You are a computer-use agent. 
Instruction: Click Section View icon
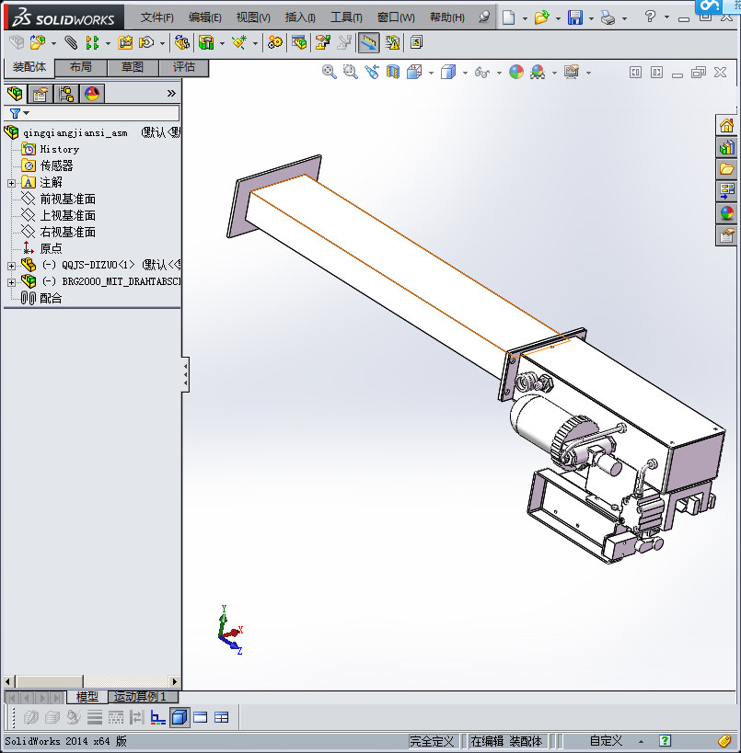click(x=393, y=72)
